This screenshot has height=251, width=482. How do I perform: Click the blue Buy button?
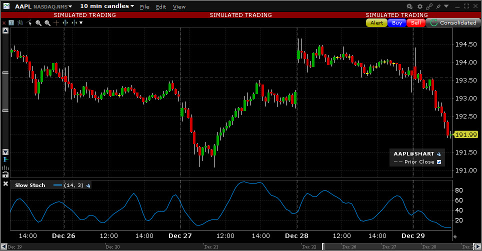pyautogui.click(x=397, y=22)
